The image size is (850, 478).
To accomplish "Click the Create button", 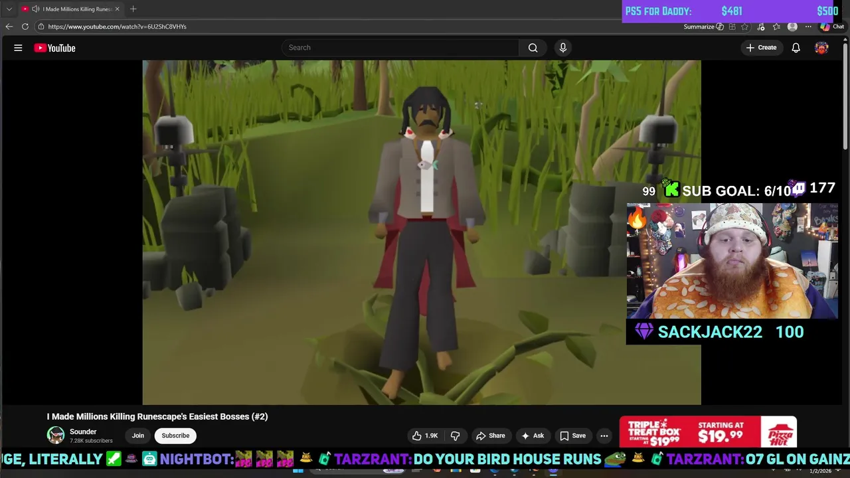I will (x=761, y=48).
